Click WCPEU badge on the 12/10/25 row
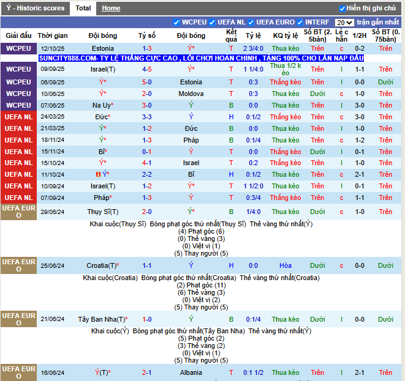 [18, 48]
